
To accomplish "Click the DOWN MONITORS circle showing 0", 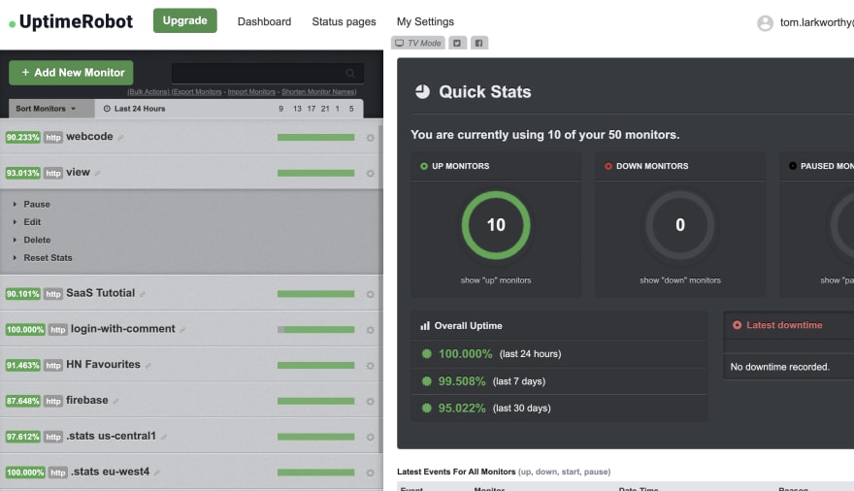I will click(680, 225).
